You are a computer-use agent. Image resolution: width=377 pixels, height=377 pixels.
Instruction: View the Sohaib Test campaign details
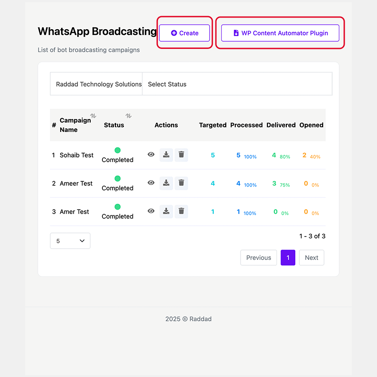point(151,154)
